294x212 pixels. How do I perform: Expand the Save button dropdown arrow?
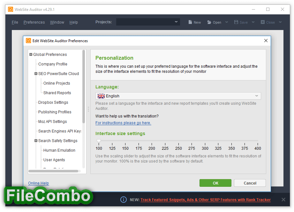(x=253, y=22)
